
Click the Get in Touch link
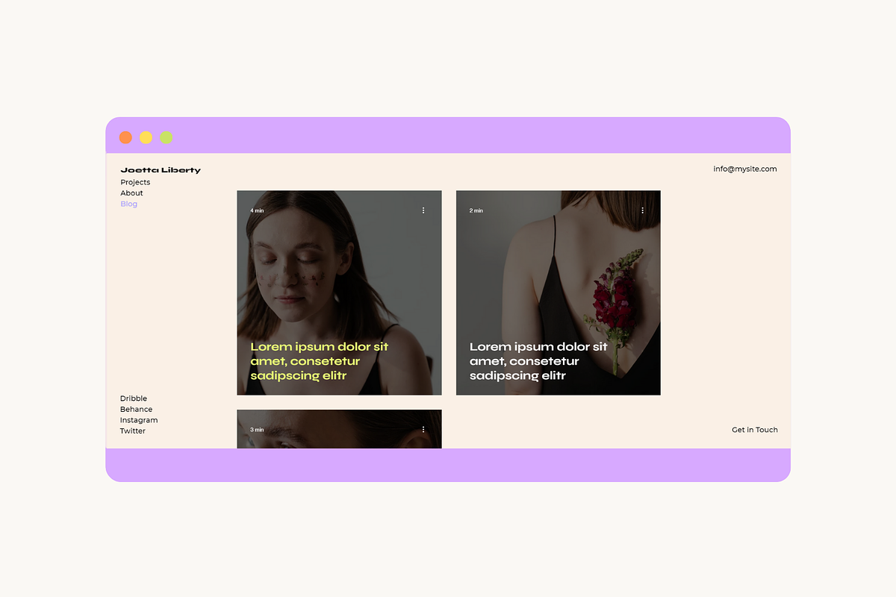(755, 430)
